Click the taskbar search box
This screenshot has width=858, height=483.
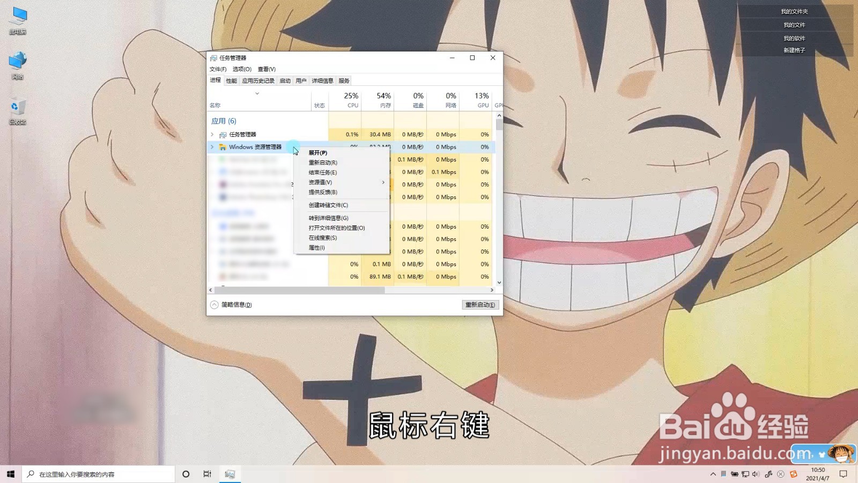click(99, 474)
